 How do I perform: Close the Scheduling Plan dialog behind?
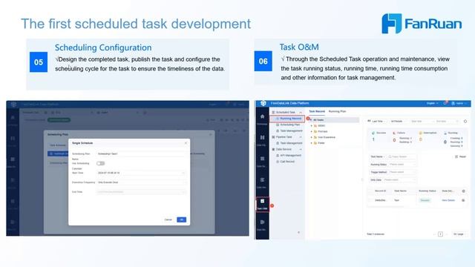211,134
